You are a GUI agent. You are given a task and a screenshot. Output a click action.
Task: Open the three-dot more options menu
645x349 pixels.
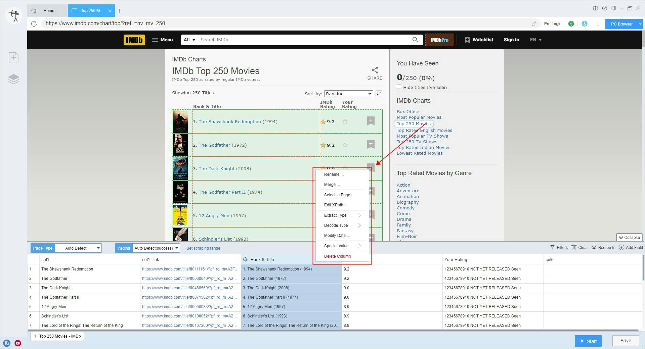pos(598,24)
